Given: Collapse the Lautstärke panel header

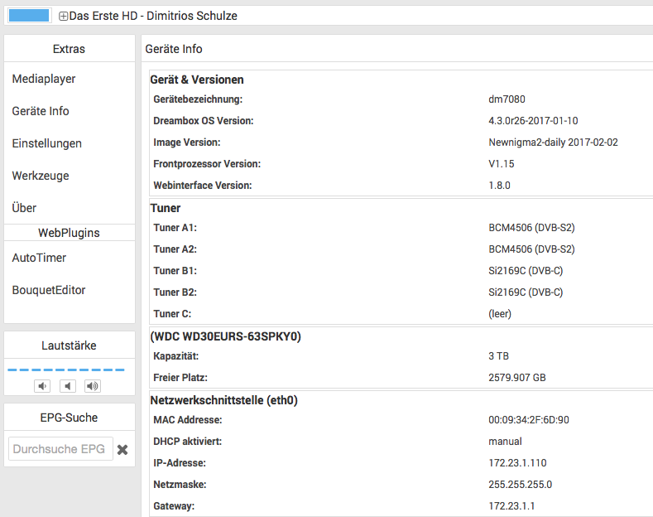Looking at the screenshot, I should tap(69, 345).
